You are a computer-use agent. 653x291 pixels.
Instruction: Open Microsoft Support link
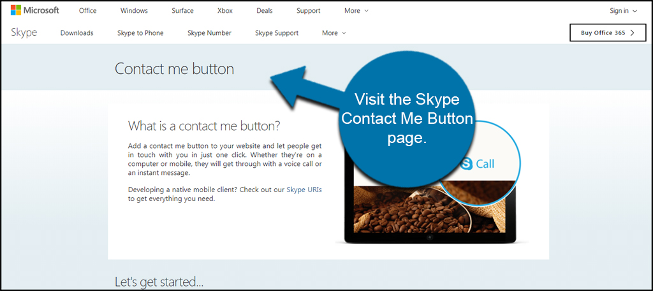308,11
